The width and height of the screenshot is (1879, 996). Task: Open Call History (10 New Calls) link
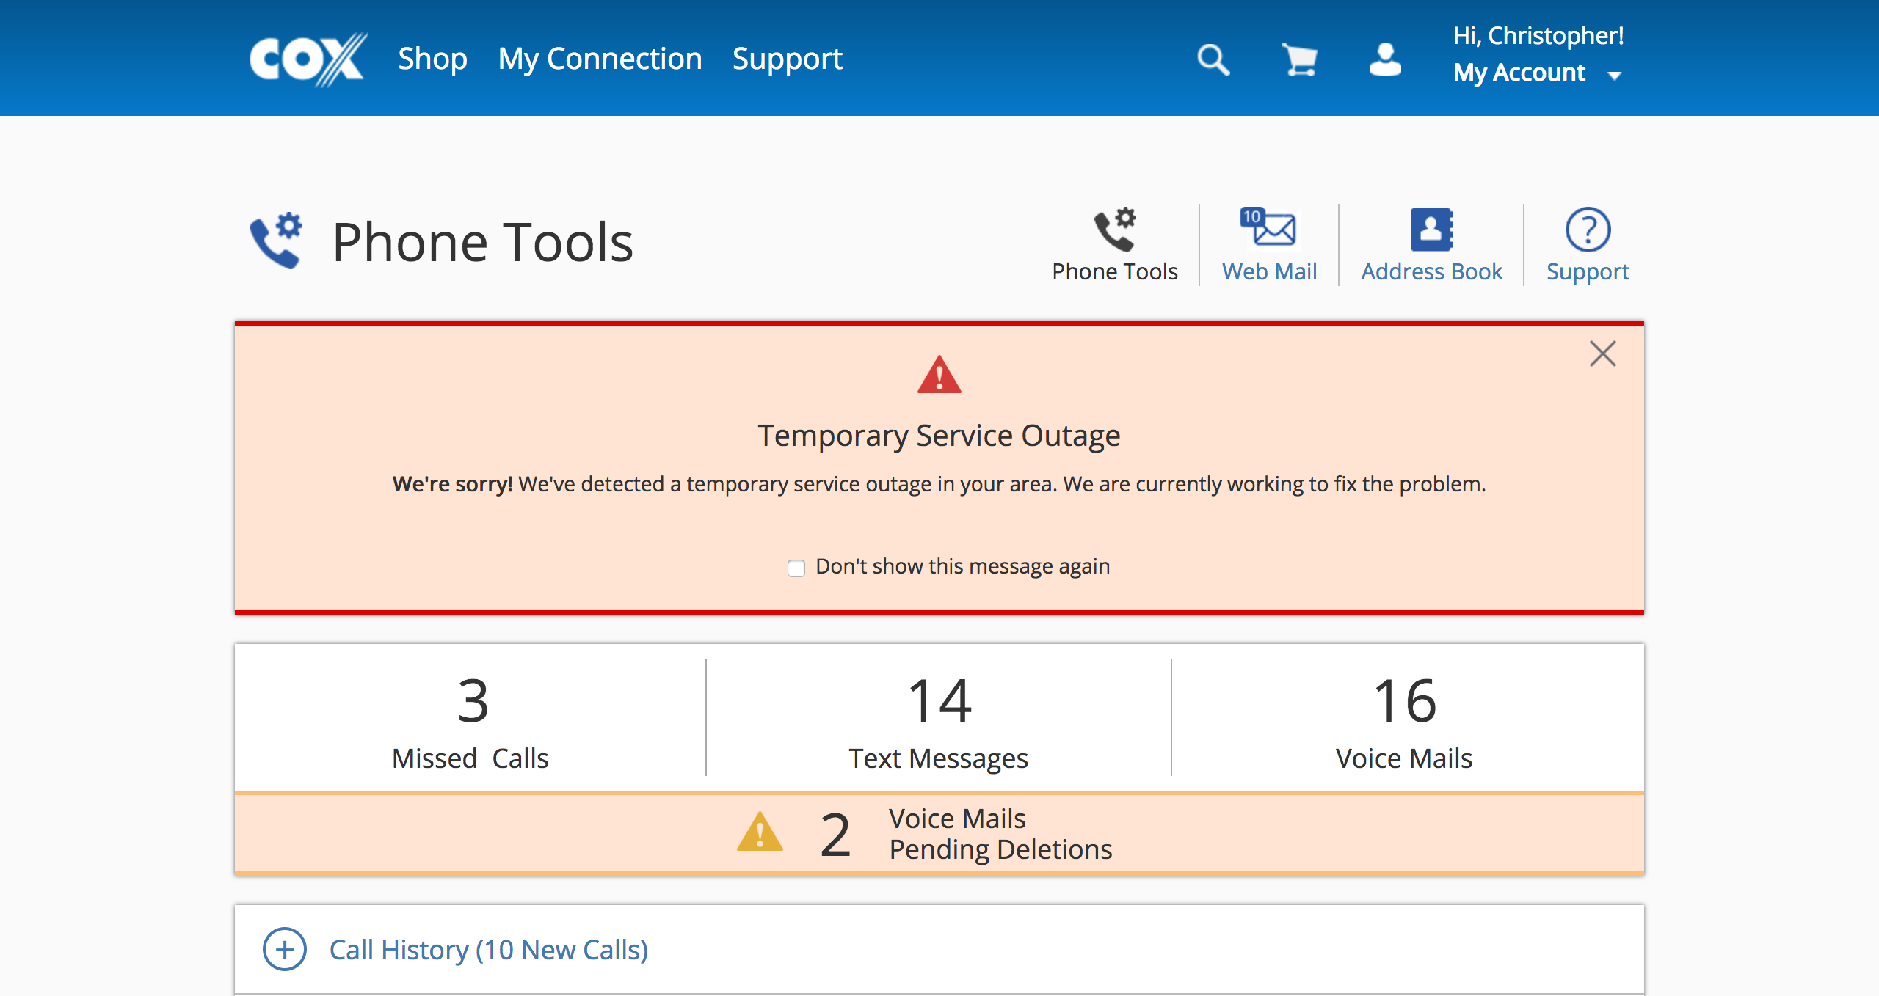click(x=489, y=950)
